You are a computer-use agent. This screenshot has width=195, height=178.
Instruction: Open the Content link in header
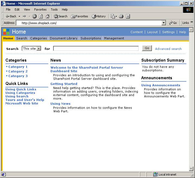136,32
